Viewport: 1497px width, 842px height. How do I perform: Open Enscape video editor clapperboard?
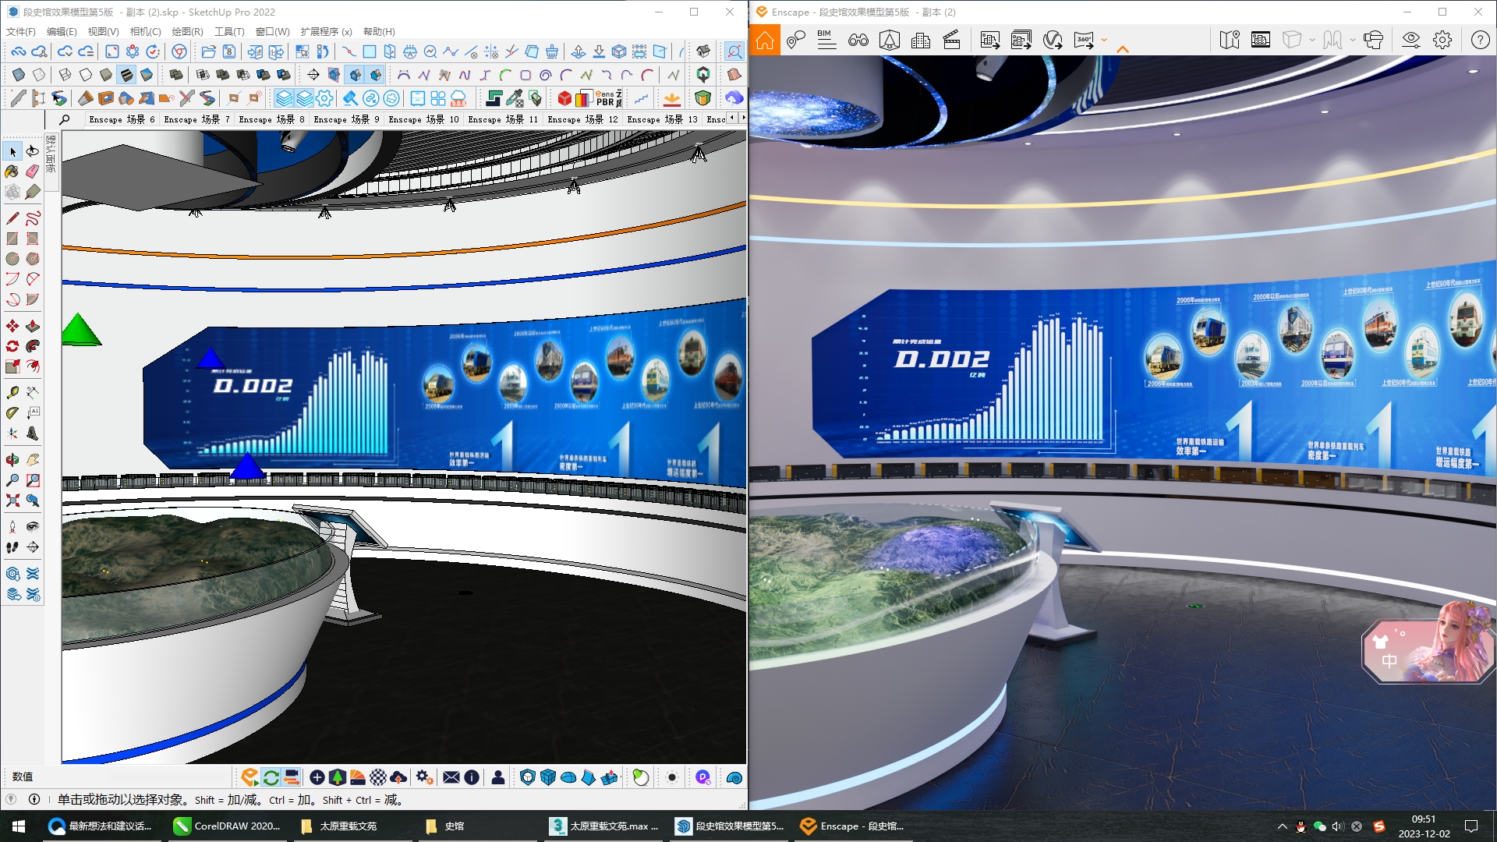pos(951,40)
